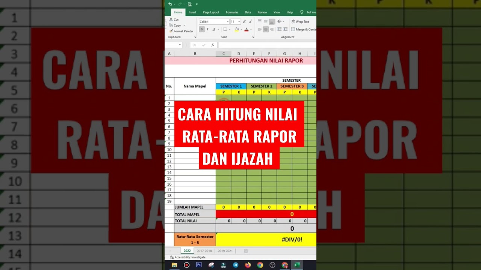481x270 pixels.
Task: Open Telegram from the taskbar
Action: pyautogui.click(x=236, y=265)
